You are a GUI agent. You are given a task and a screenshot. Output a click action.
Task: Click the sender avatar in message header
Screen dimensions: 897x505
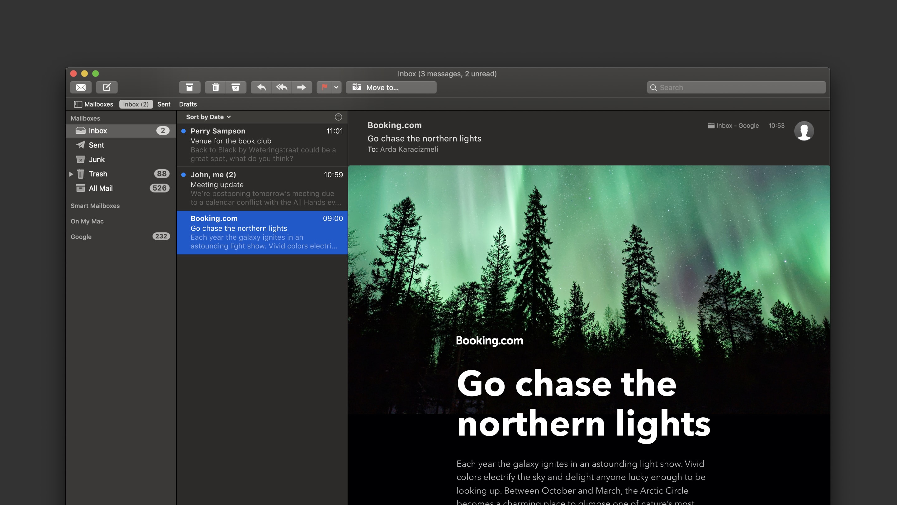coord(804,131)
